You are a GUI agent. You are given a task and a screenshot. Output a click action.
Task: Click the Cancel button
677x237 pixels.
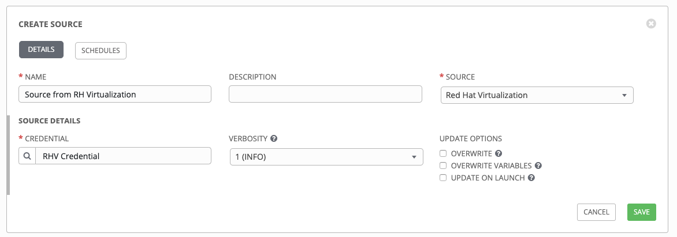tap(596, 212)
